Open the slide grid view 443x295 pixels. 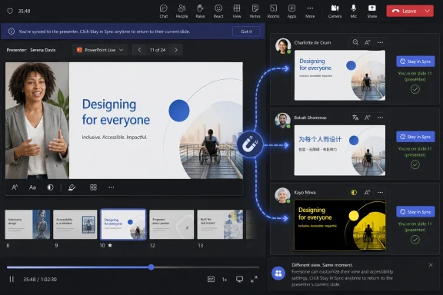coord(93,187)
